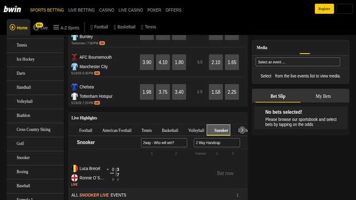This screenshot has width=356, height=200.
Task: Pick over 3.5 goals odds 2.10
Action: pos(216,62)
